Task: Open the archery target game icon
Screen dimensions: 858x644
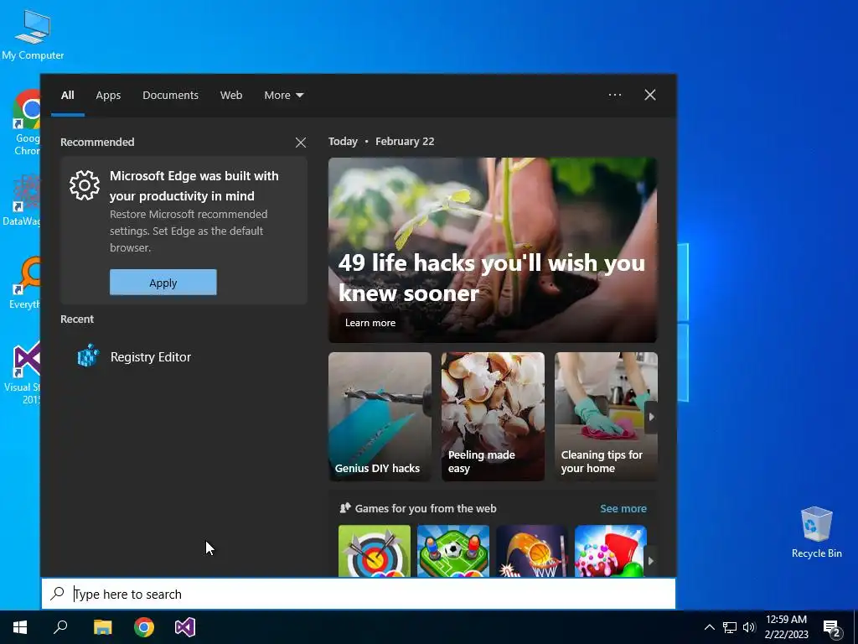Action: pyautogui.click(x=375, y=551)
